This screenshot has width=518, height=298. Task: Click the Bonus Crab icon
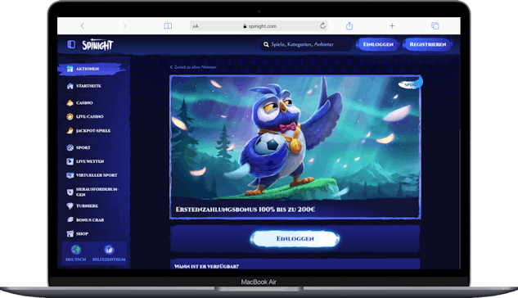(x=70, y=219)
